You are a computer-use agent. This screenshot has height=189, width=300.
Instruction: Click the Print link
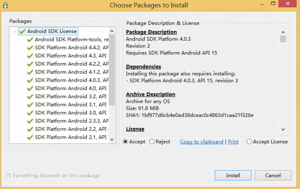[233, 142]
